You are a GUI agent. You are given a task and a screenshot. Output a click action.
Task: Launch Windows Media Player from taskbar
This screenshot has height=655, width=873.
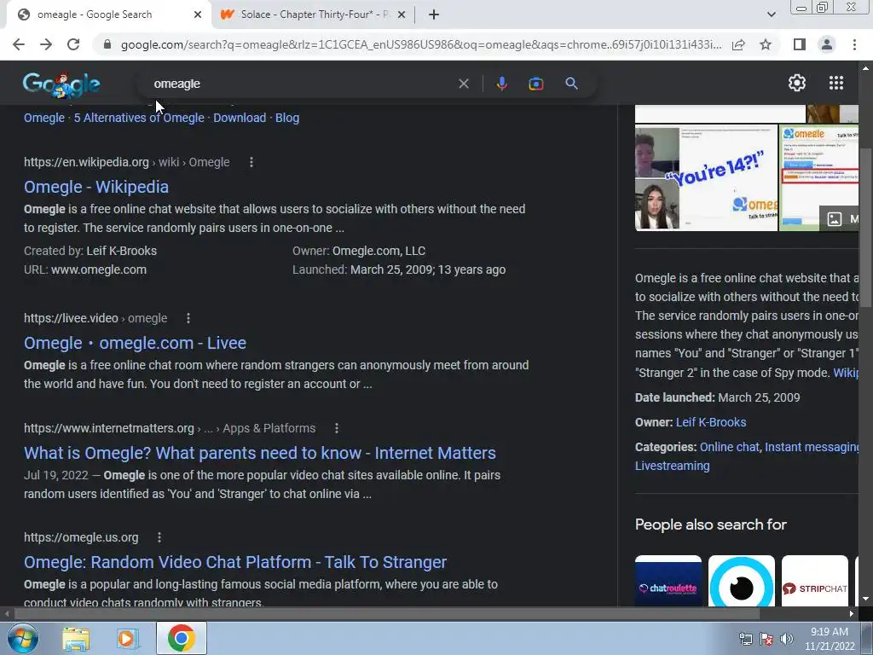pos(128,638)
